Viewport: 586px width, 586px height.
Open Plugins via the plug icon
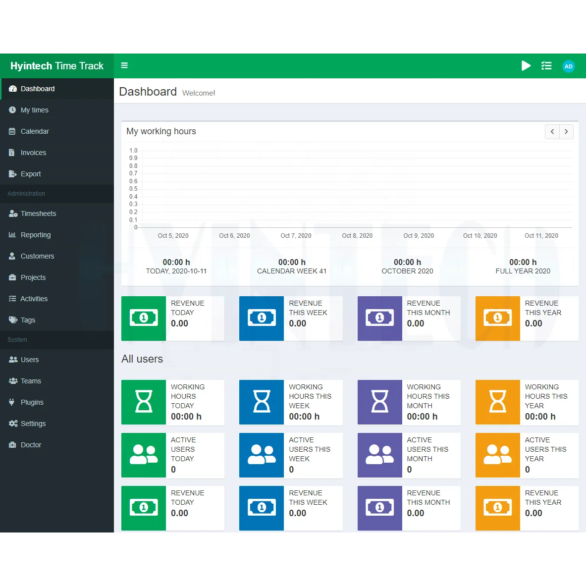[x=13, y=402]
